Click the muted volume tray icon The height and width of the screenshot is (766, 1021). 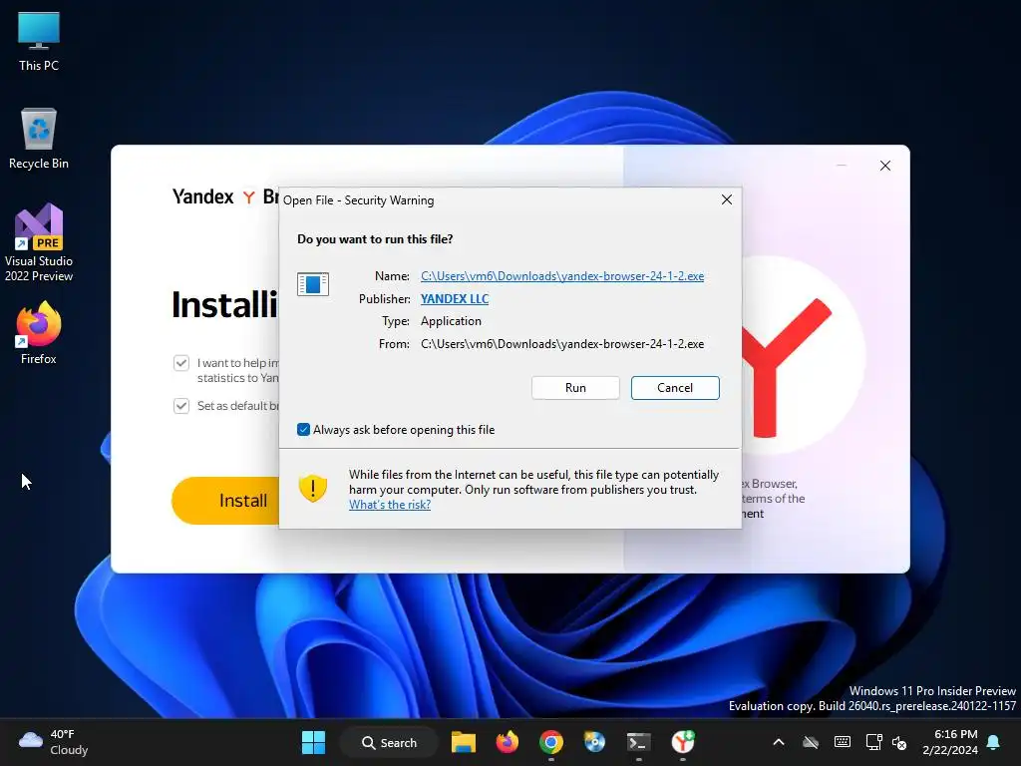click(899, 742)
